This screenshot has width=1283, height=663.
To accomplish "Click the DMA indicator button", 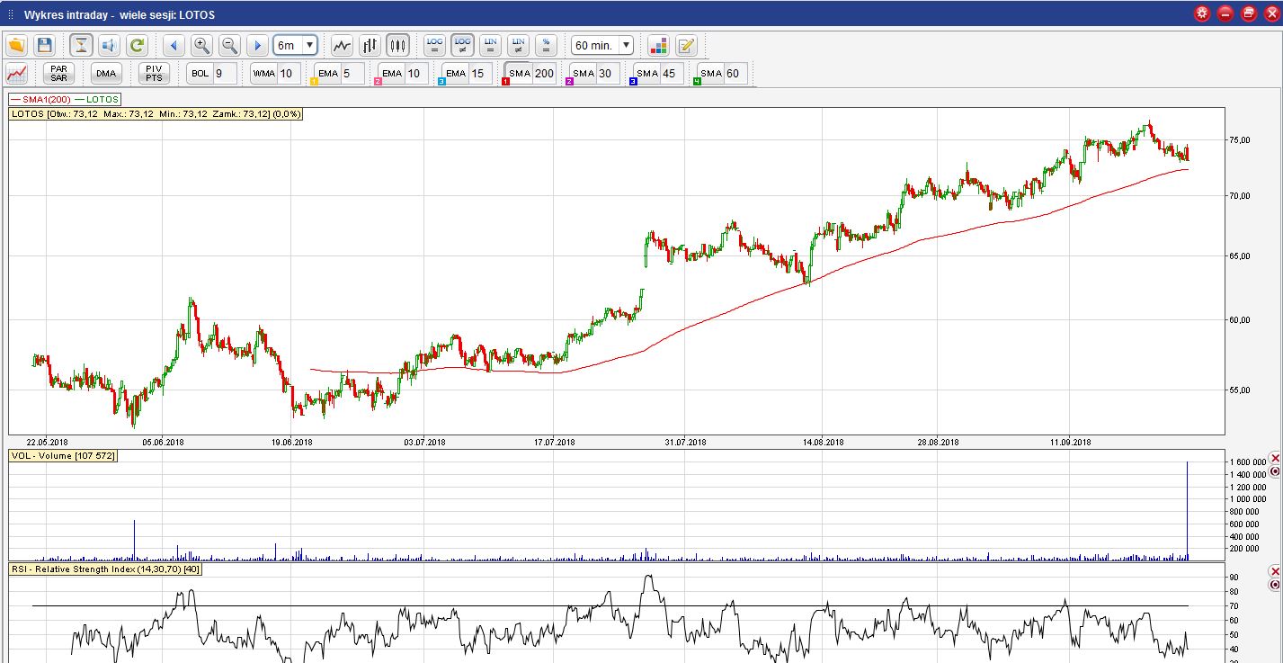I will tap(106, 74).
